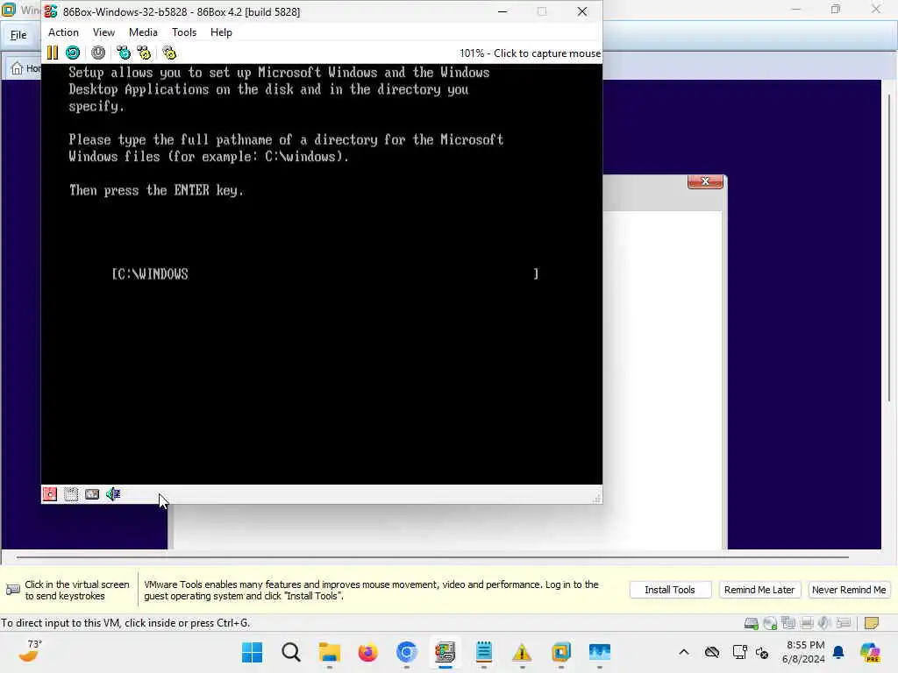Click VMware message log note icon
898x673 pixels.
coord(871,623)
